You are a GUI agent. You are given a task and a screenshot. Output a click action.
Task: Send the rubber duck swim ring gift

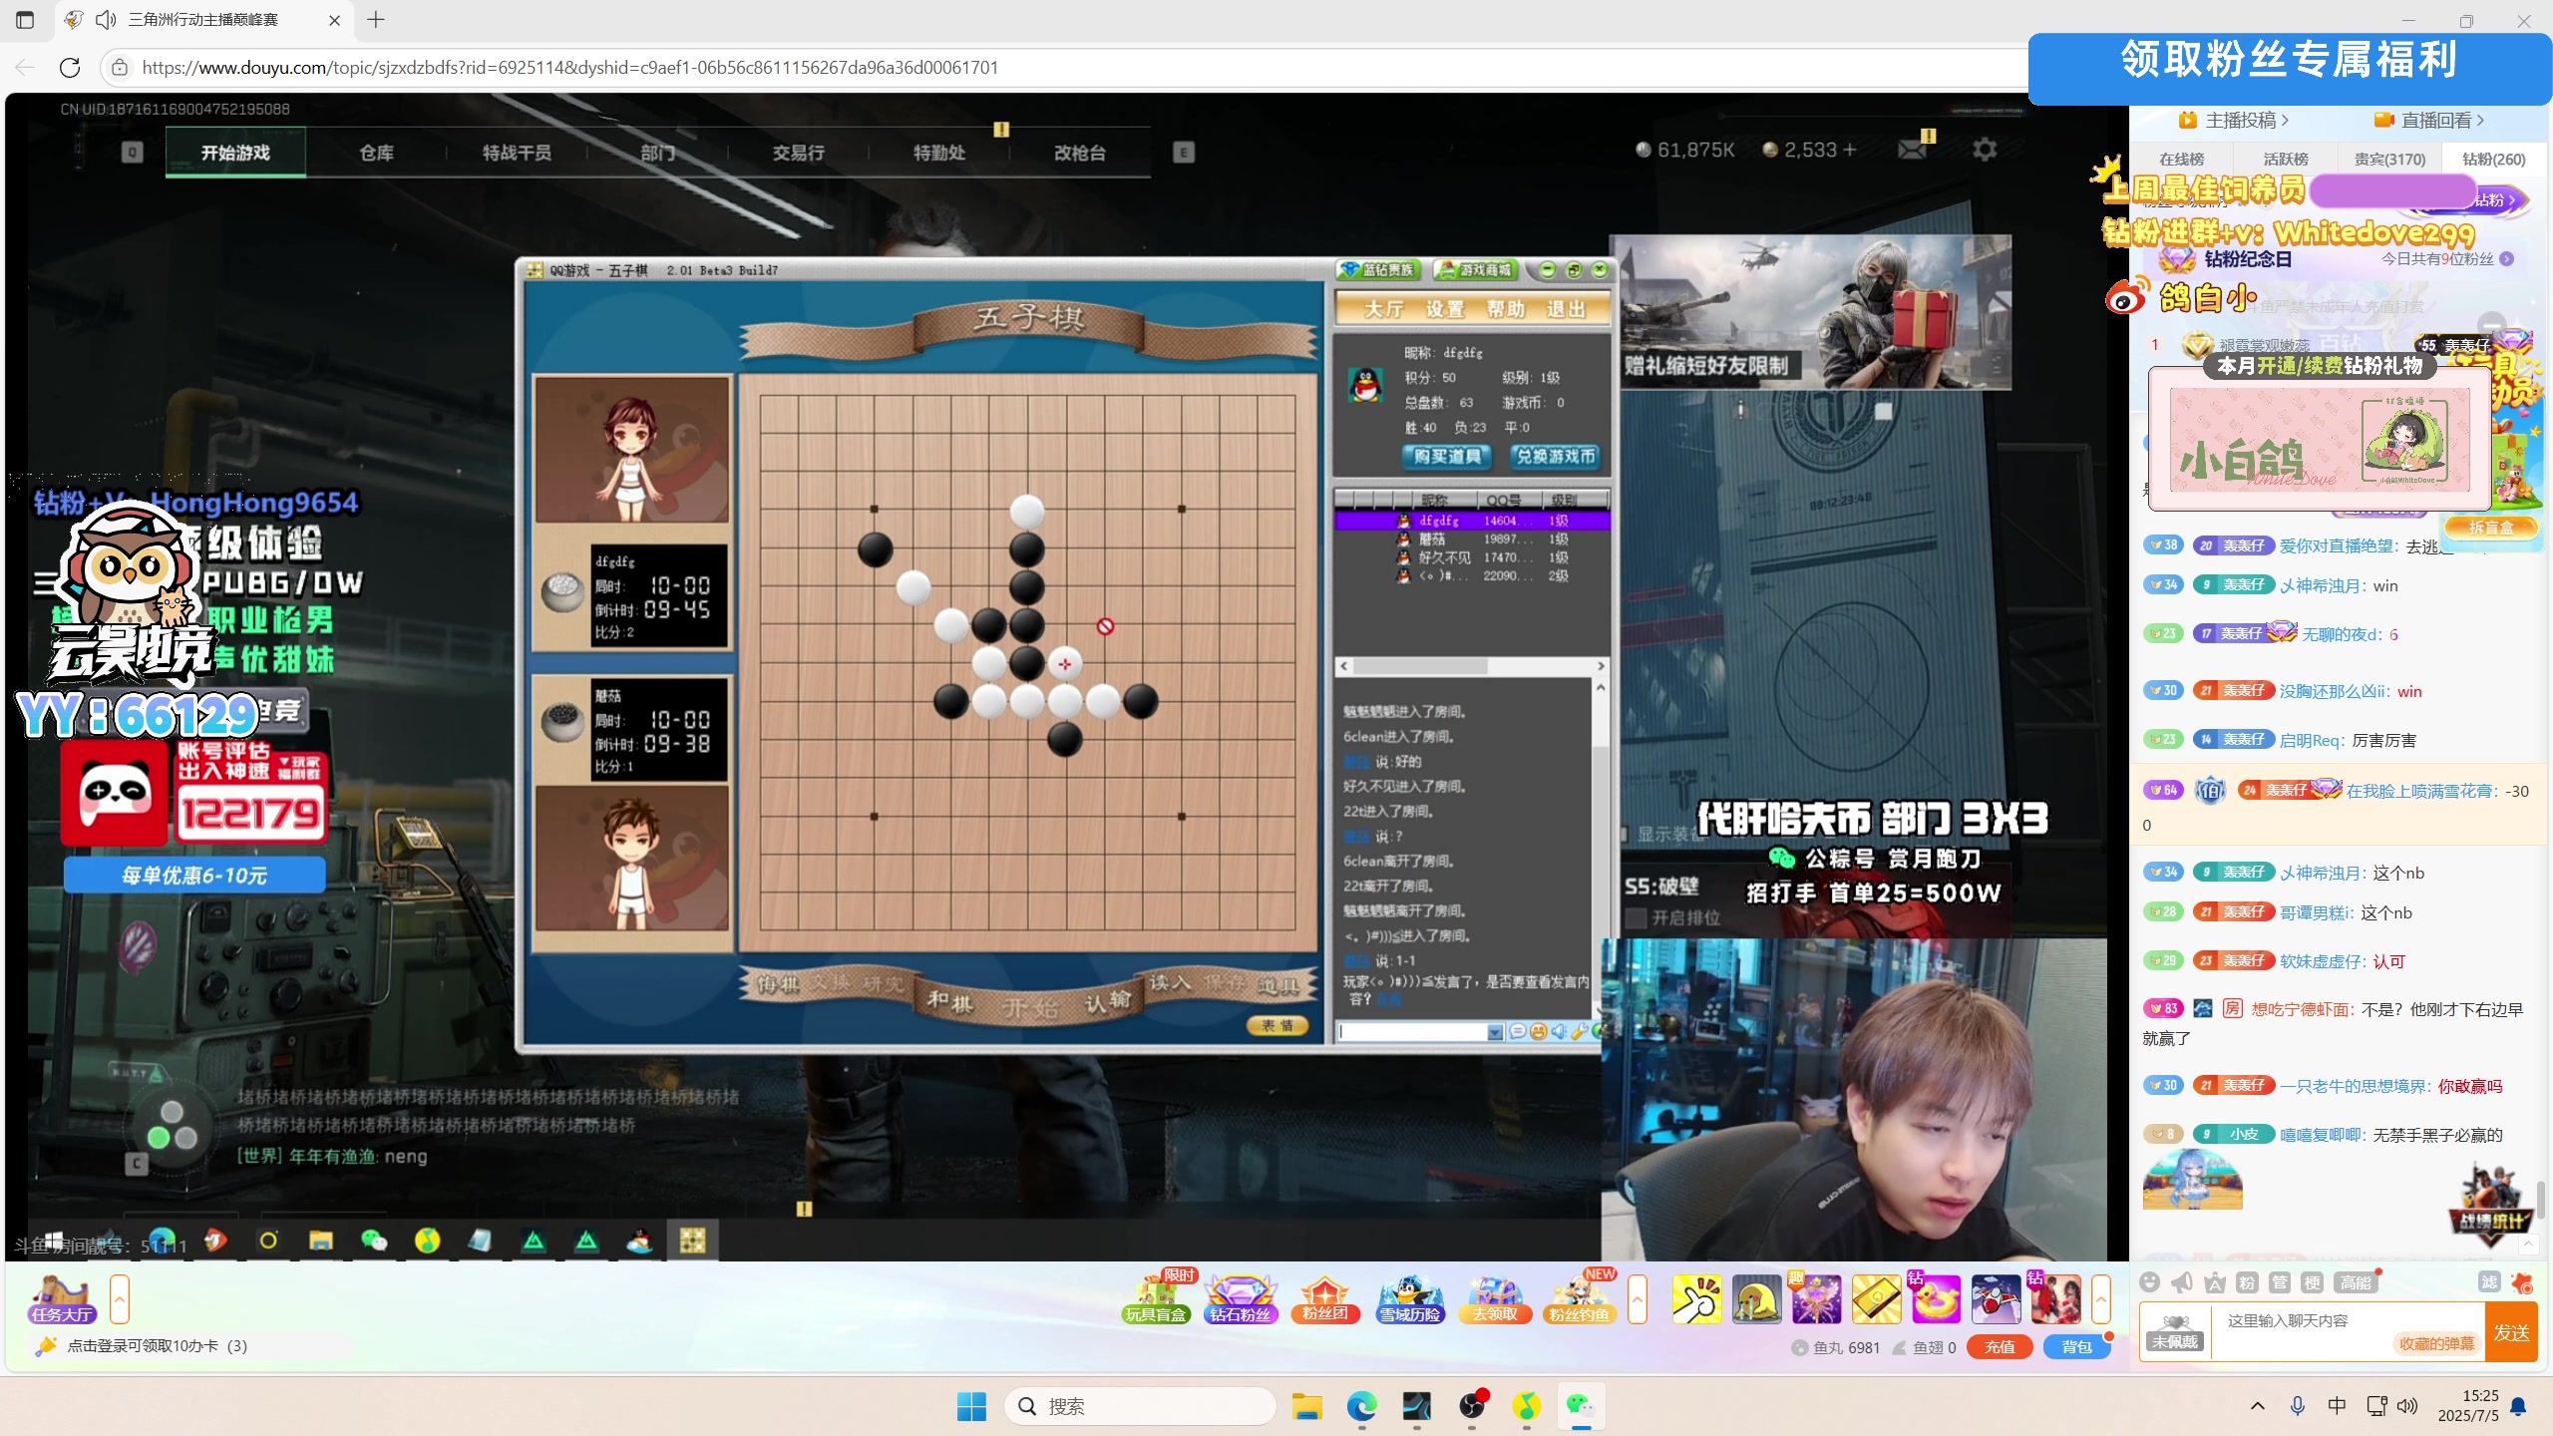(x=1936, y=1299)
